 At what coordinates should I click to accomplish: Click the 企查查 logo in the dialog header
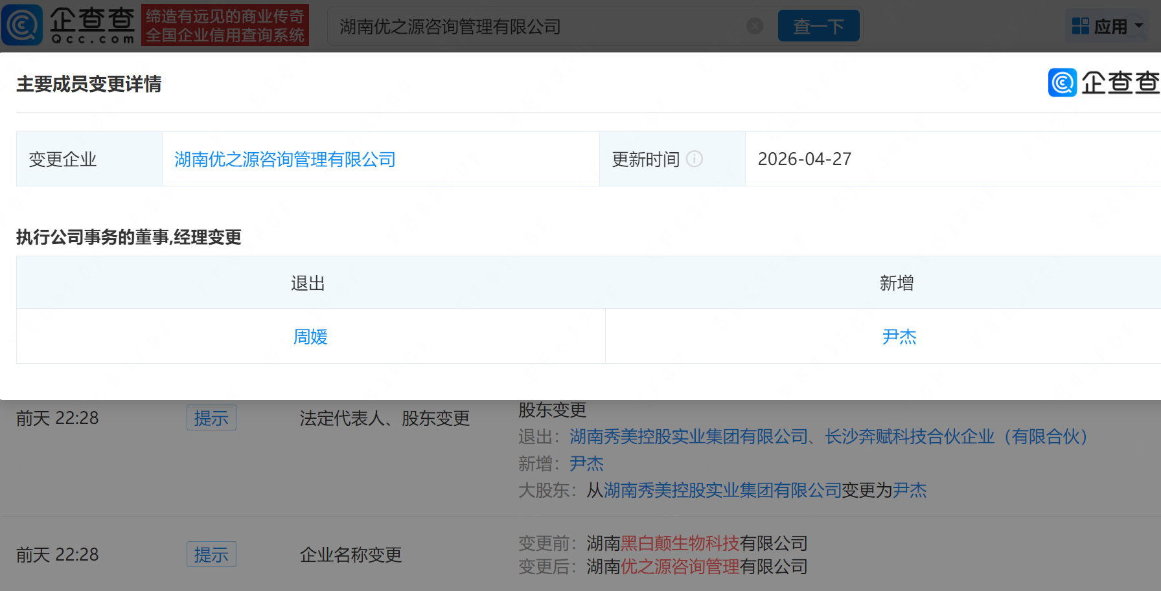click(x=1104, y=83)
